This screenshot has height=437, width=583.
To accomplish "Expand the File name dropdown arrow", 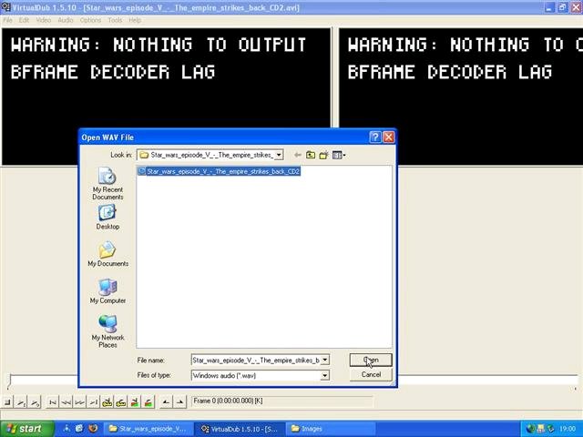I will [x=324, y=361].
